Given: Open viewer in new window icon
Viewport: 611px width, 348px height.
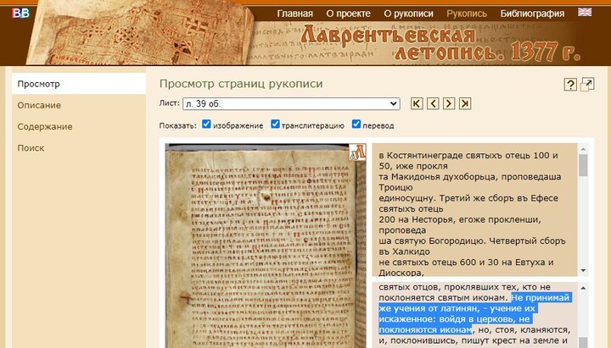Looking at the screenshot, I should [x=587, y=84].
